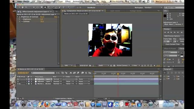194x109 pixels.
Task: Take snapshot with camera icon in viewer
Action: click(90, 65)
